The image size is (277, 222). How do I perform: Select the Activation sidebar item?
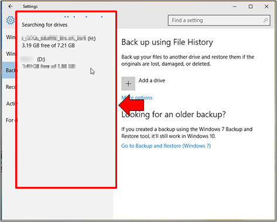pyautogui.click(x=11, y=103)
